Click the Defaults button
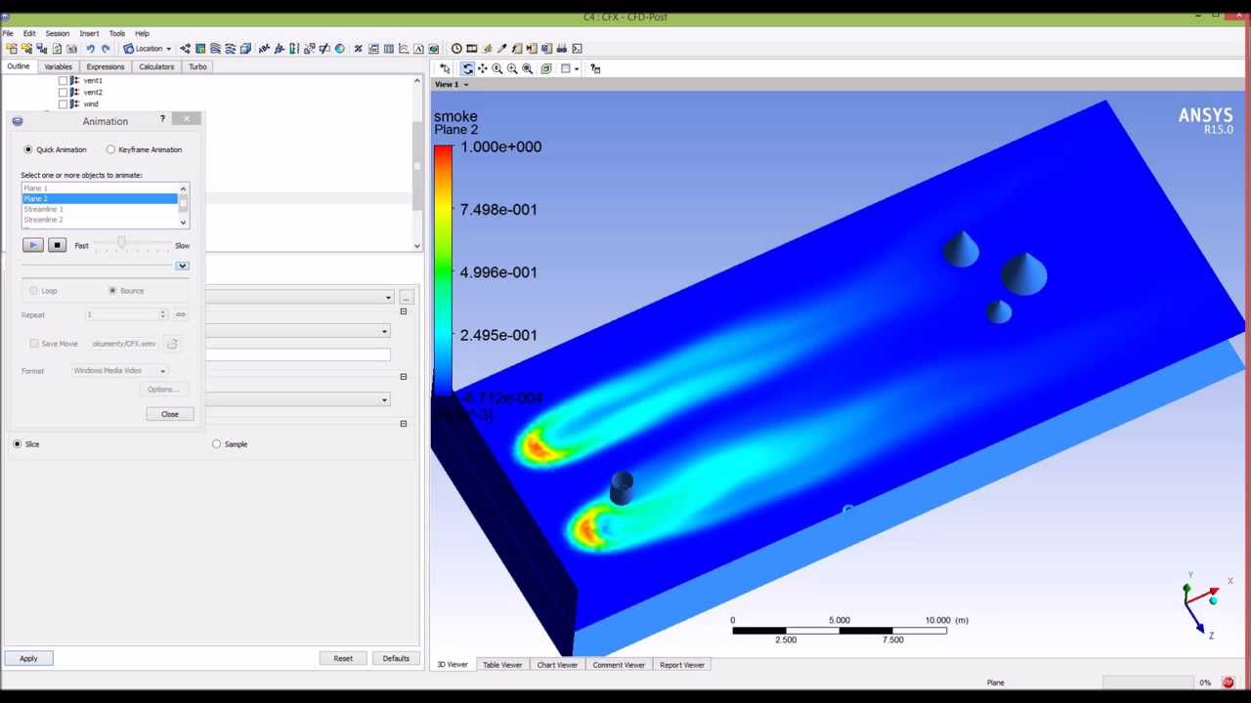The image size is (1251, 703). 396,658
